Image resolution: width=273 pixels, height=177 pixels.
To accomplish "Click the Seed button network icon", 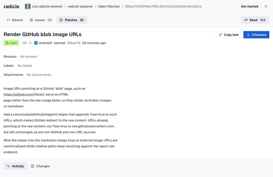I will pyautogui.click(x=246, y=20).
